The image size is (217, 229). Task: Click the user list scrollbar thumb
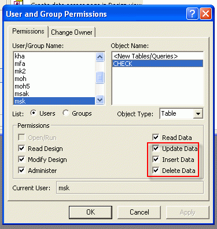pos(100,77)
